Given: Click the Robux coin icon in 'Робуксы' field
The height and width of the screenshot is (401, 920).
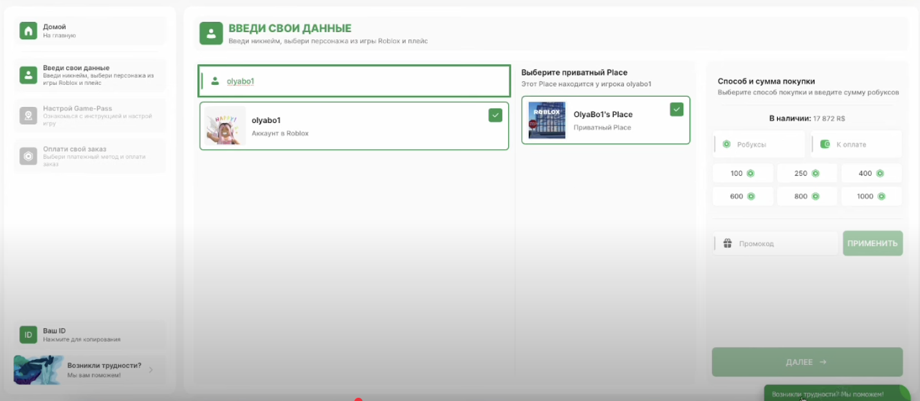Looking at the screenshot, I should [x=726, y=144].
